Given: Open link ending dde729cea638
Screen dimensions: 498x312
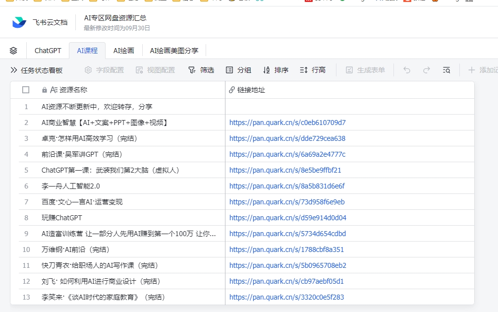Looking at the screenshot, I should (x=287, y=138).
